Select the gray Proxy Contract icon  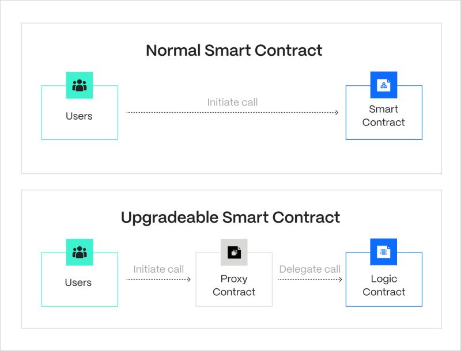[x=233, y=252]
